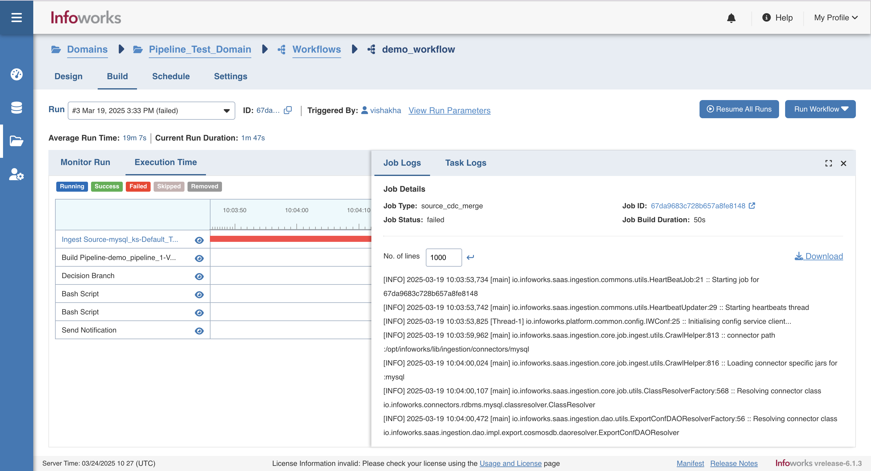Image resolution: width=871 pixels, height=471 pixels.
Task: Expand the logs panel to fullscreen
Action: pos(828,163)
